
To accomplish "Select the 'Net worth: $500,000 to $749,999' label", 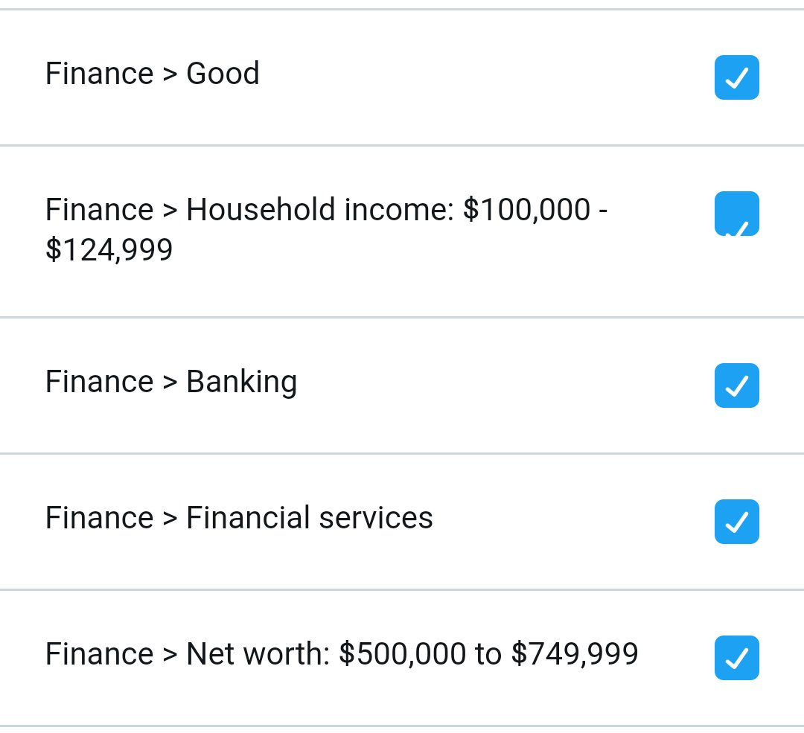I will pyautogui.click(x=412, y=654).
